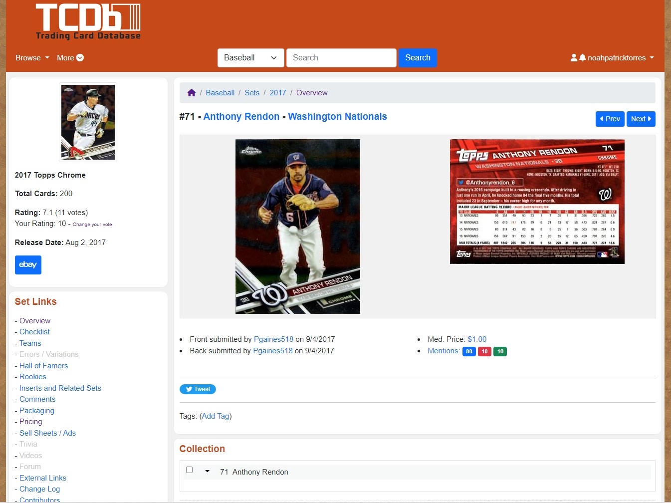Open Washington Nationals team link
This screenshot has height=503, width=671.
337,116
